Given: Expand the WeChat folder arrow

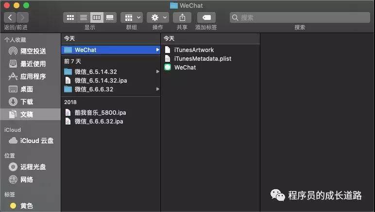Looking at the screenshot, I should 157,50.
